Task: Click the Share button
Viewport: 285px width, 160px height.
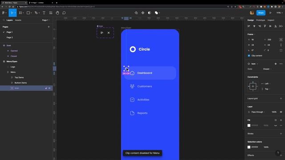Action: pos(261,13)
